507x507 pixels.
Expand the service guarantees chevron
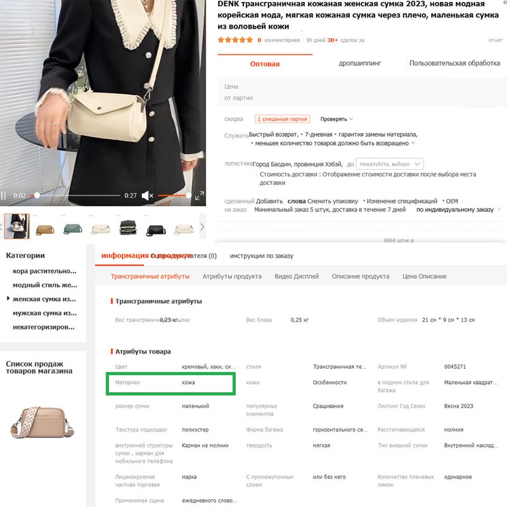coord(413,143)
